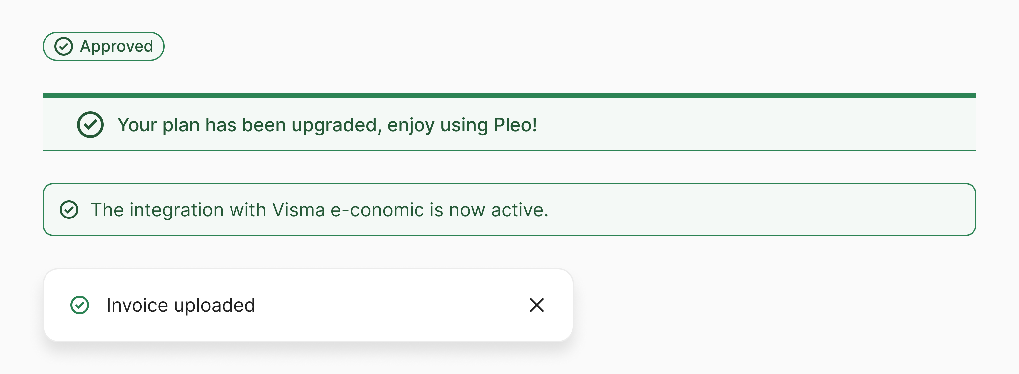Click the word "Pleo!" in the upgrade banner

click(515, 125)
